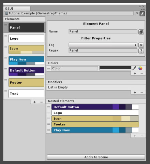
Task: Click the duplicate icon beside Name field
Action: coord(141,32)
